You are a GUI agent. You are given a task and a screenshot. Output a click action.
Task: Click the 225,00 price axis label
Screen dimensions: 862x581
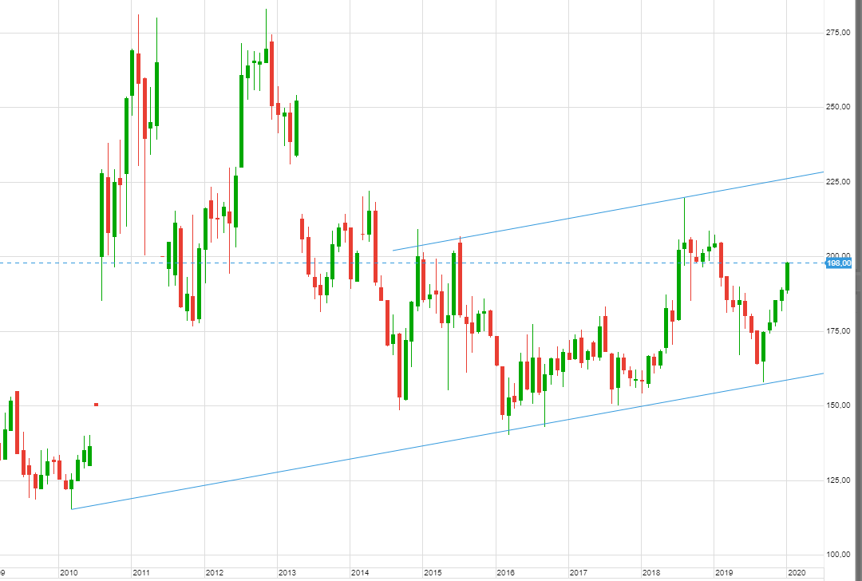pyautogui.click(x=837, y=182)
